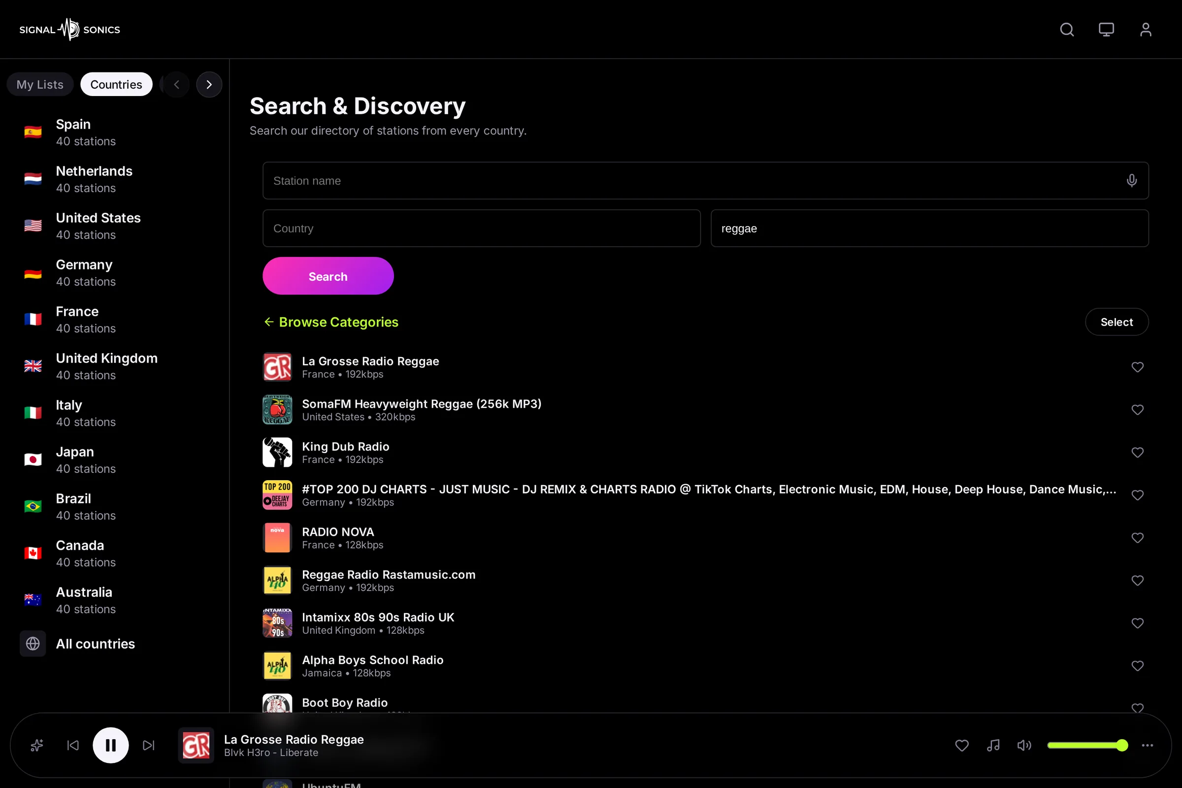
Task: Go back to Browse Categories
Action: click(331, 322)
